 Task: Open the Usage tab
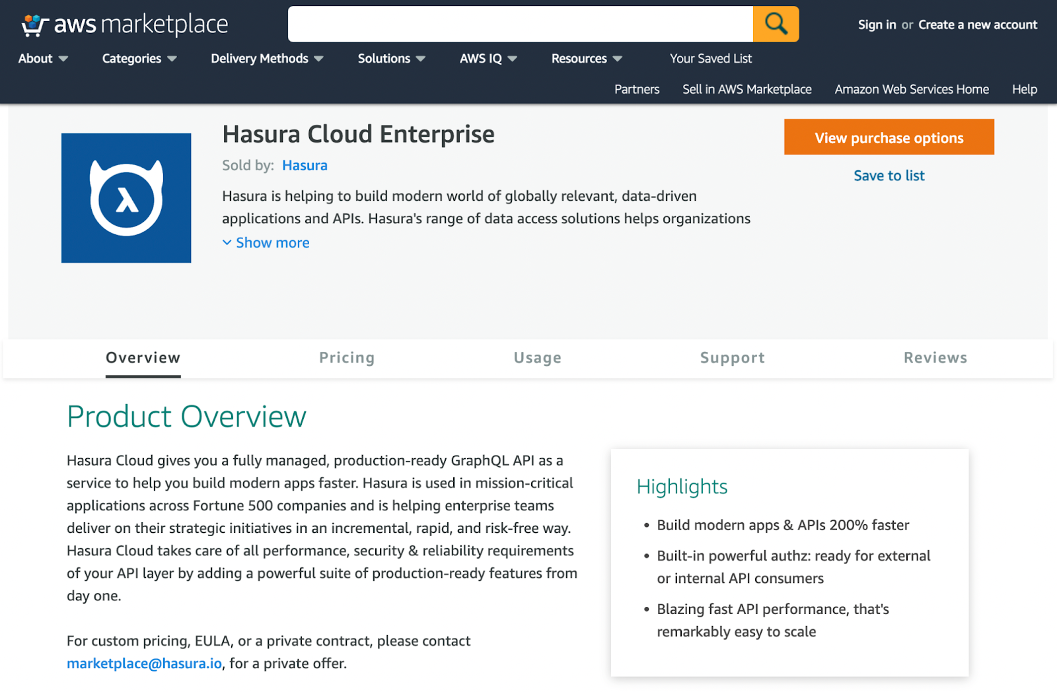pyautogui.click(x=538, y=358)
